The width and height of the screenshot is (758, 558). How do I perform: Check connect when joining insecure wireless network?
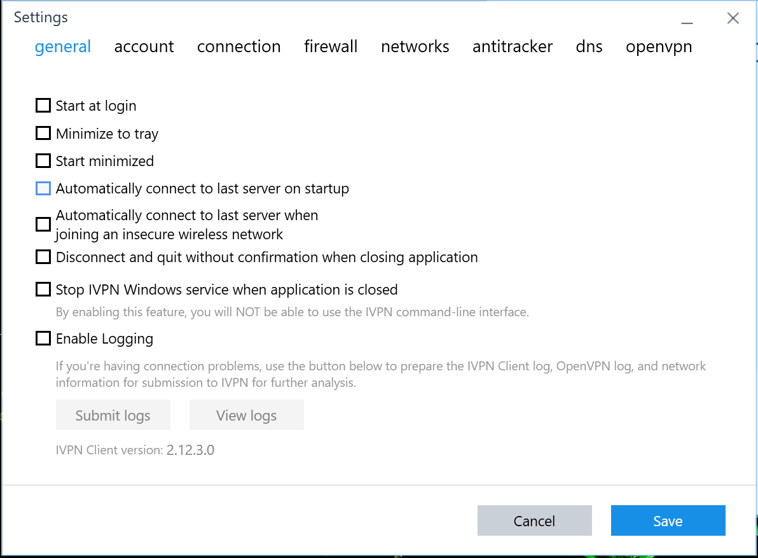click(x=43, y=224)
